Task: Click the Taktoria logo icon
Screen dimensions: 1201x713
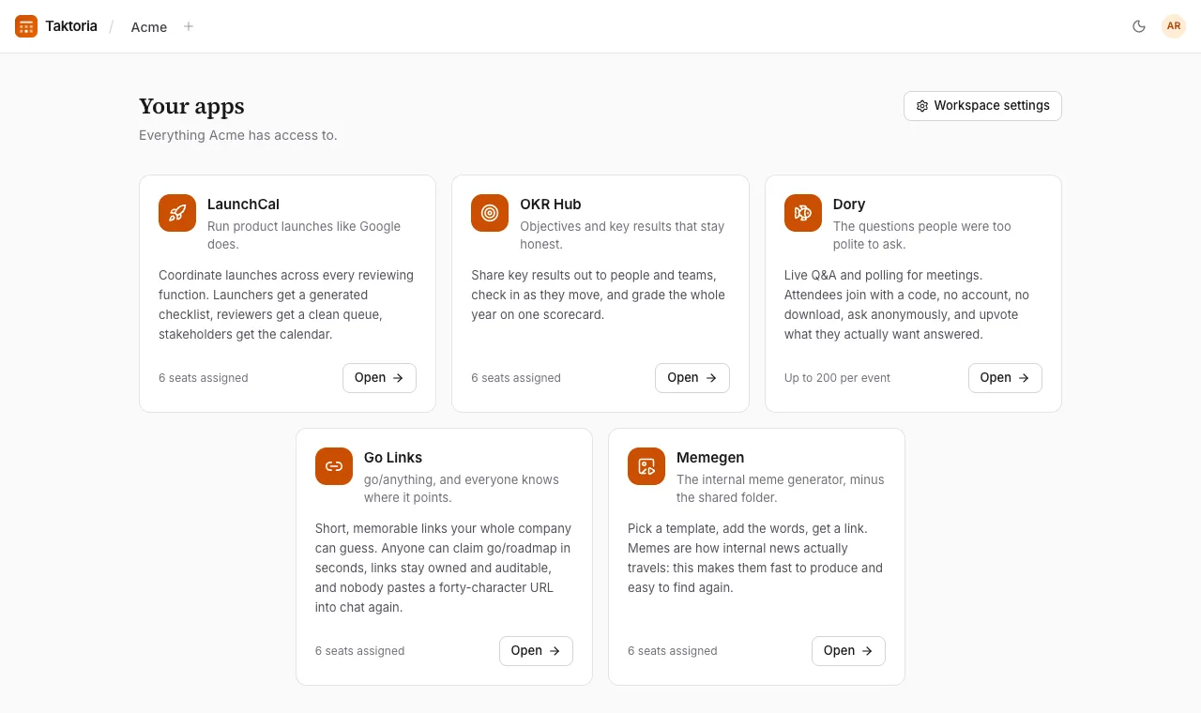Action: pos(26,26)
